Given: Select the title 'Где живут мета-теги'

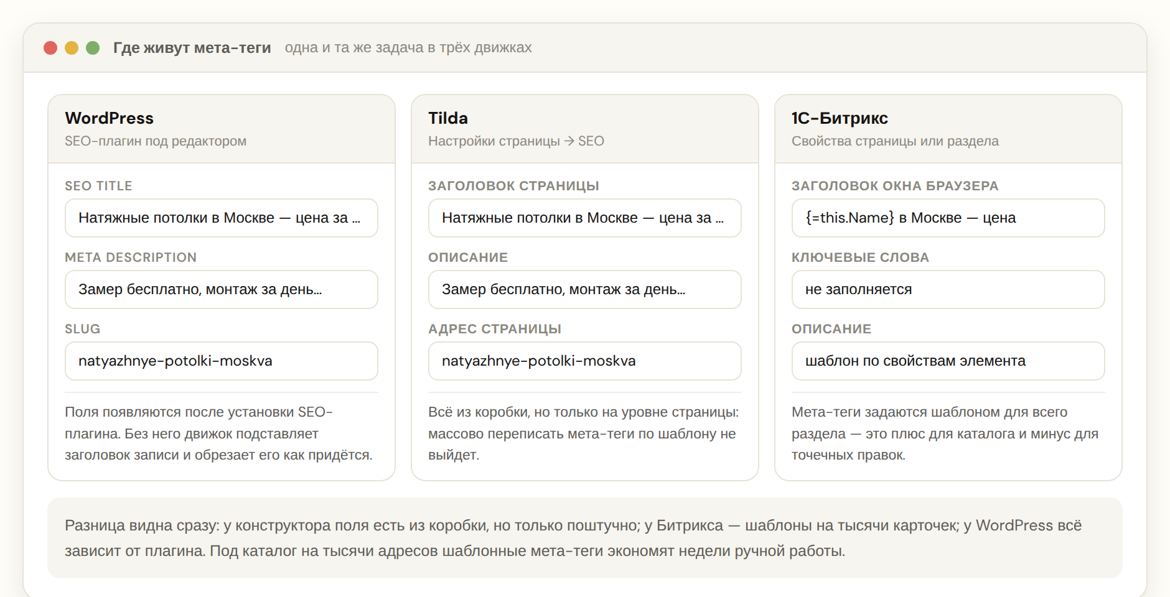Looking at the screenshot, I should (192, 48).
